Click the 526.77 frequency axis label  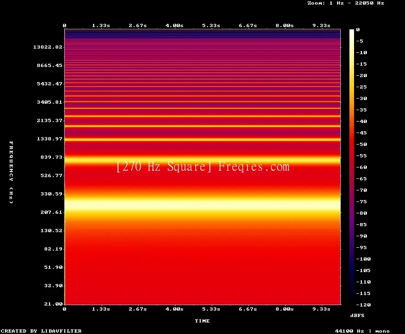tap(51, 175)
